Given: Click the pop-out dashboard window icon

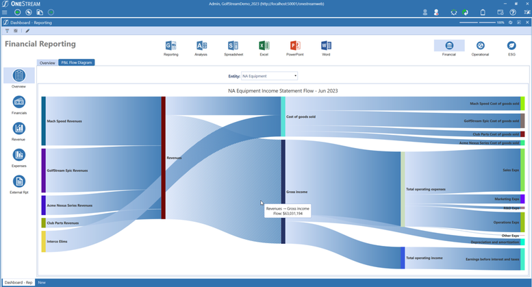Looking at the screenshot, I should point(519,23).
